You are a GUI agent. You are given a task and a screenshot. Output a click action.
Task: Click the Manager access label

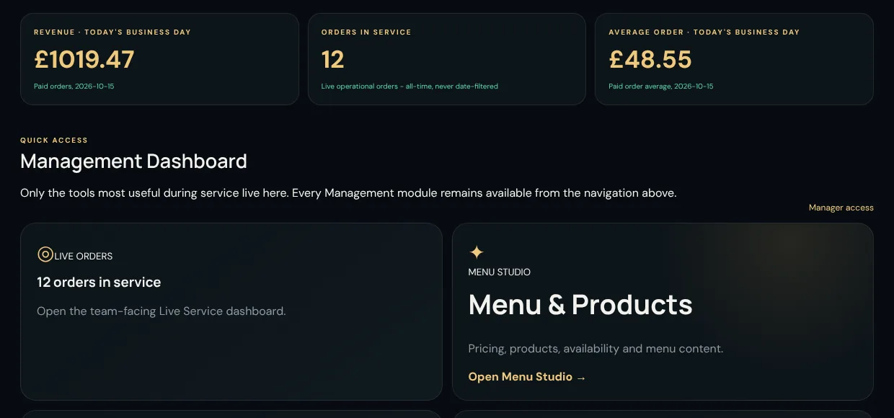[x=841, y=208]
